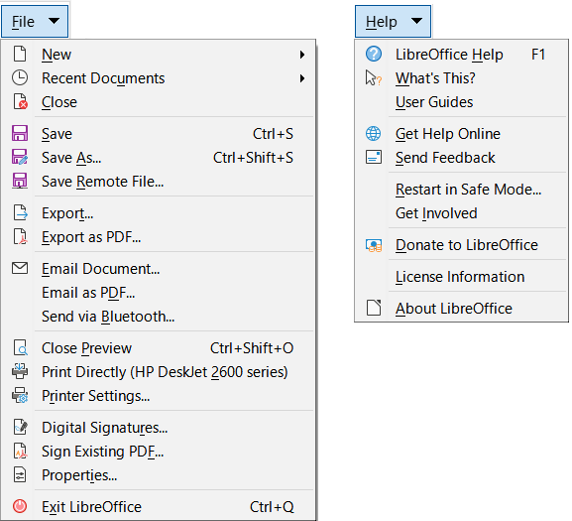Open the File dropdown button
The width and height of the screenshot is (572, 521).
[x=35, y=21]
